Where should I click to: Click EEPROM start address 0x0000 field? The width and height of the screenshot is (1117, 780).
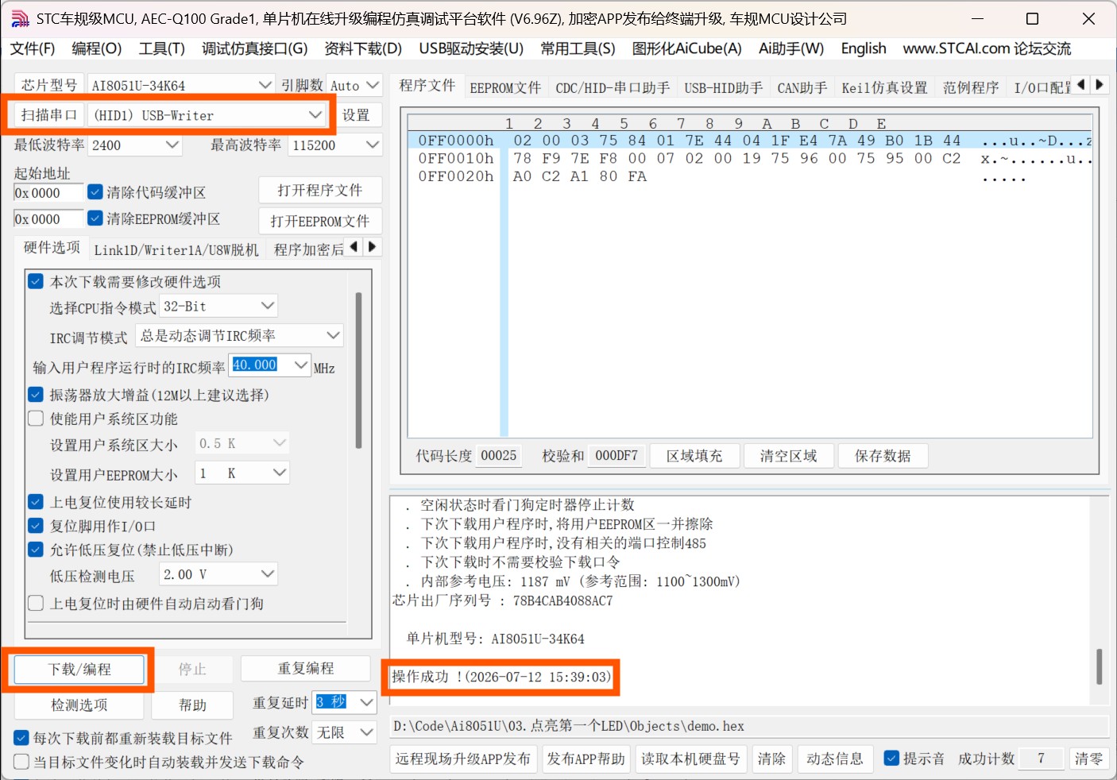(x=48, y=219)
